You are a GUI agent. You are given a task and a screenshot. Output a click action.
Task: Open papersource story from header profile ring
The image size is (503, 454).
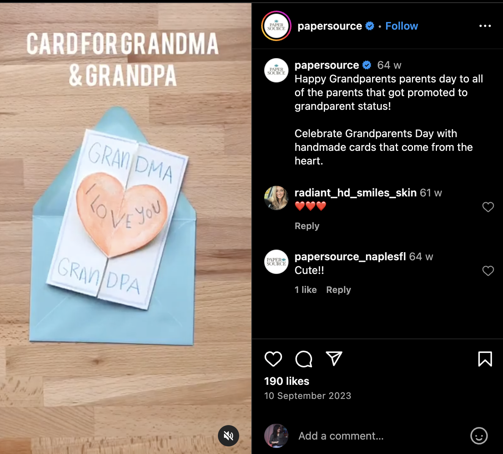coord(276,26)
